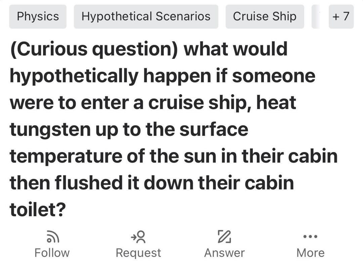Screen dimensions: 363x263
Task: Select the pen-in-square icon to write answer
Action: coord(225,236)
